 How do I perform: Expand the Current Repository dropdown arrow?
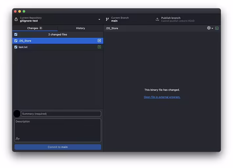(x=99, y=19)
